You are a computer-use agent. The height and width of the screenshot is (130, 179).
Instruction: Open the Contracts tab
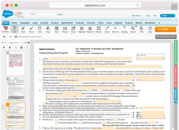click(x=91, y=23)
